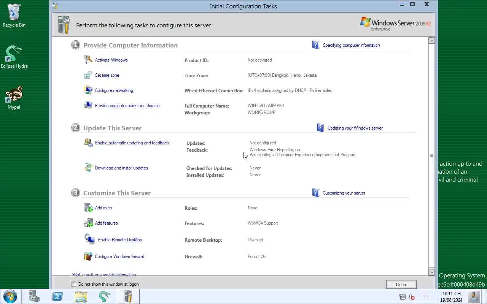
Task: Open Updating your Windows server help link
Action: (355, 128)
